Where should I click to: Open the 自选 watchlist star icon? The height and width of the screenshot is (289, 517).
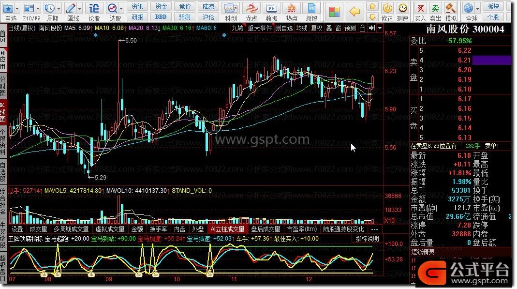coord(8,8)
